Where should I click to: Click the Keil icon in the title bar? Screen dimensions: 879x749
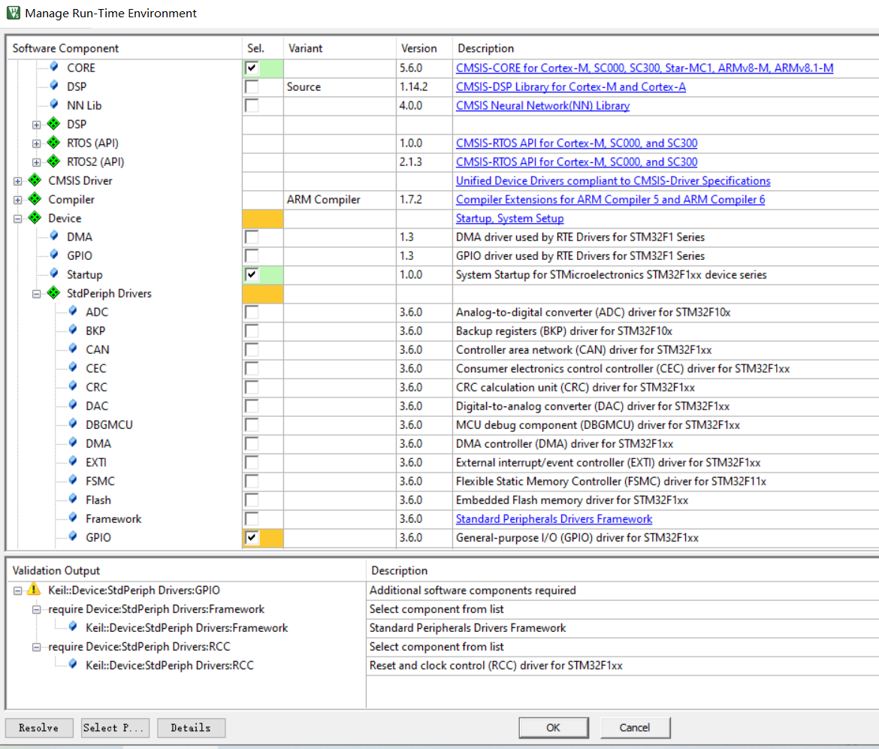(x=13, y=13)
